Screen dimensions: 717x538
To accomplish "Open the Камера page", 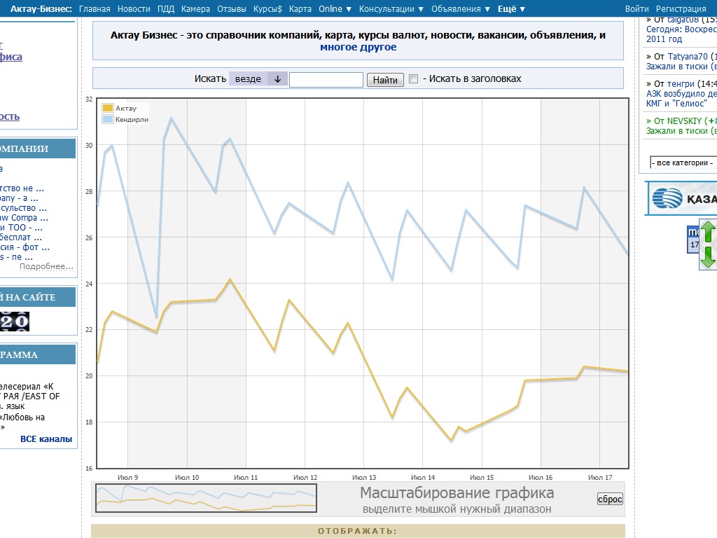I will (195, 8).
